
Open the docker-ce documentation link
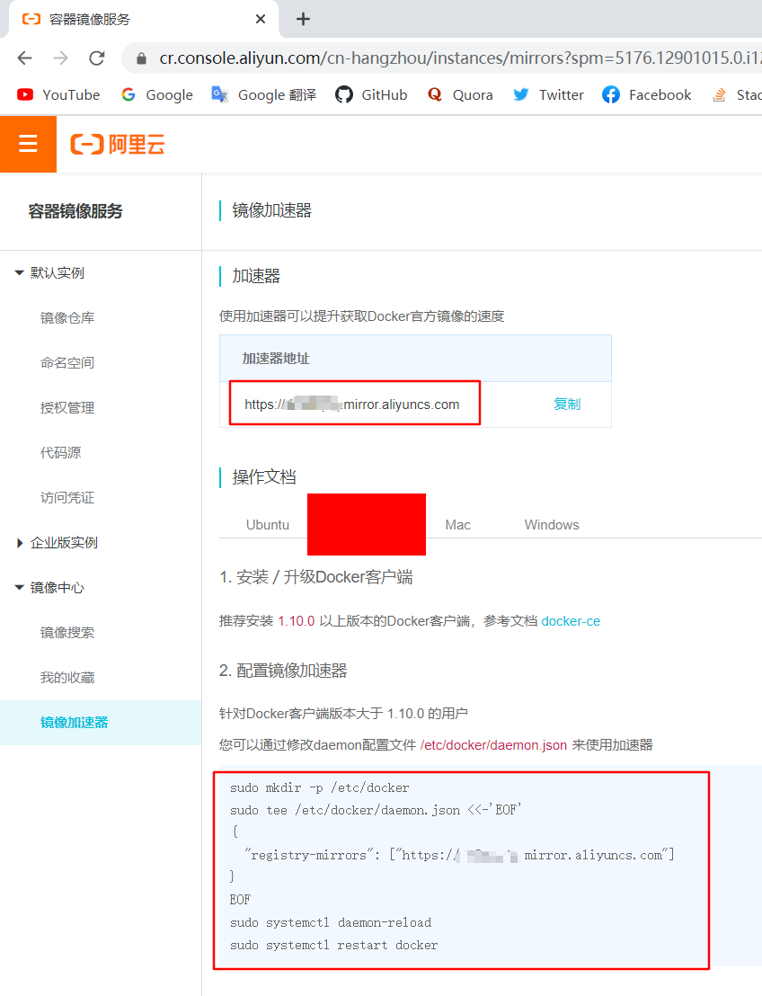click(571, 621)
